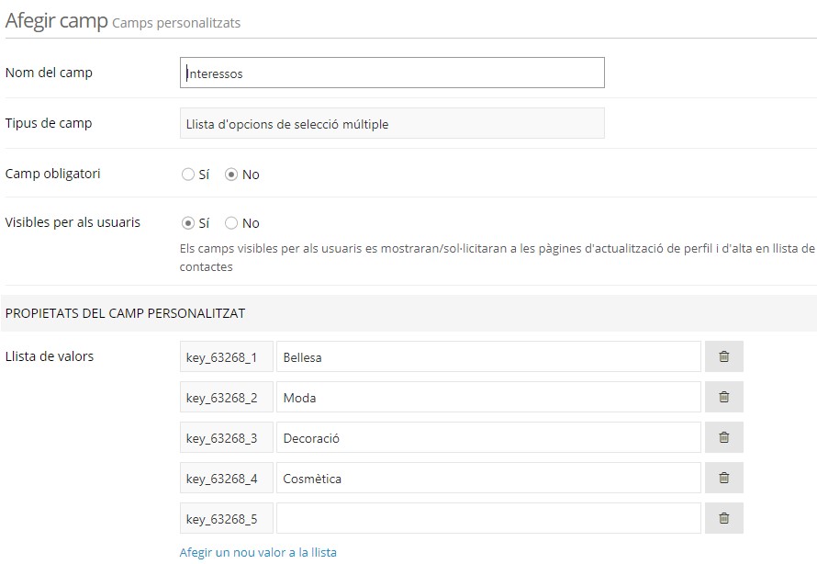Open the Tipus de camp selector

pos(392,124)
